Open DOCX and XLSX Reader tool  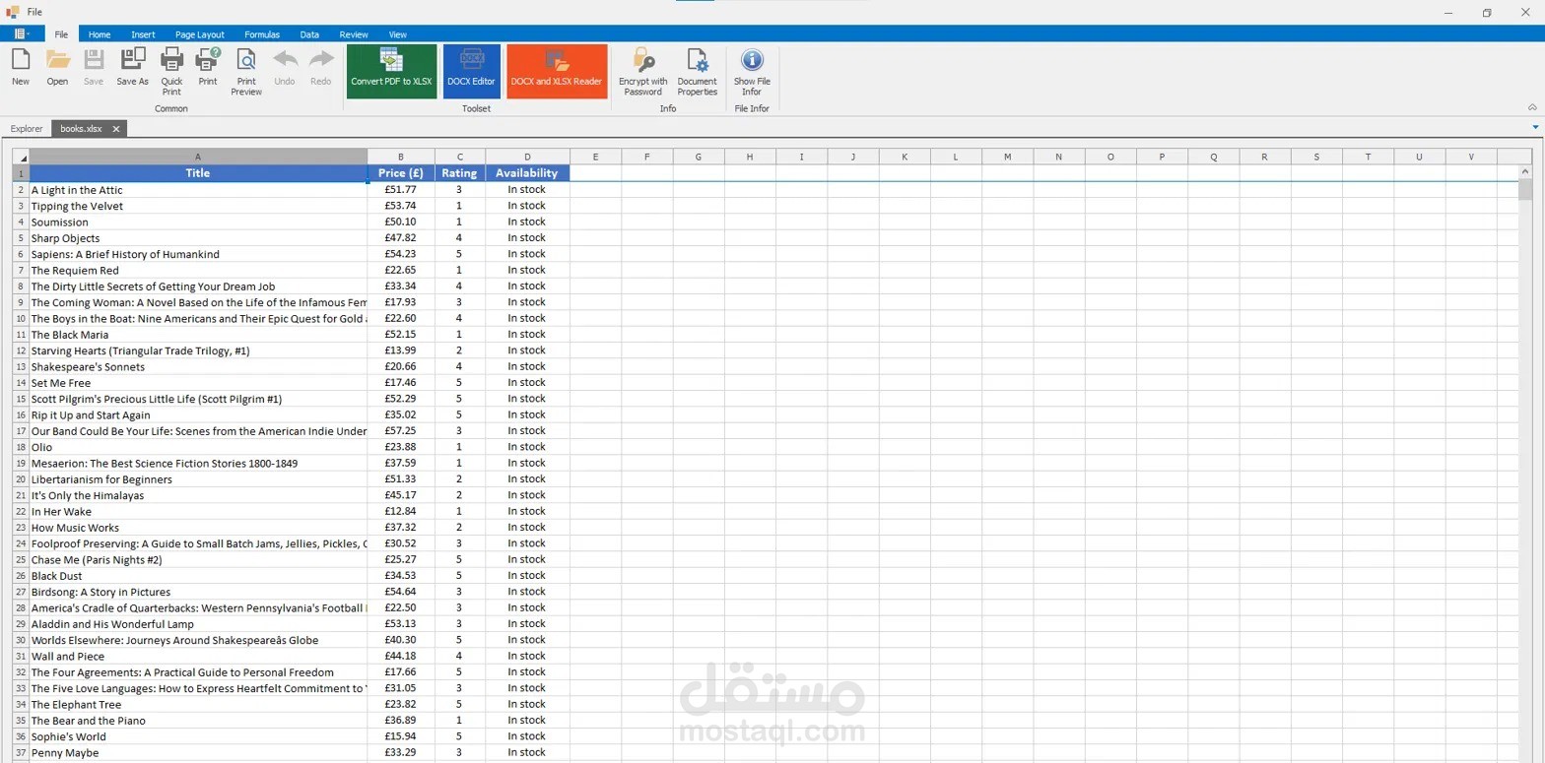point(557,71)
